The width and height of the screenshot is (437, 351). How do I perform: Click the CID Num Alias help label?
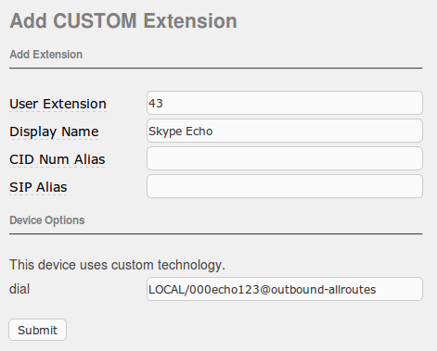click(x=58, y=159)
